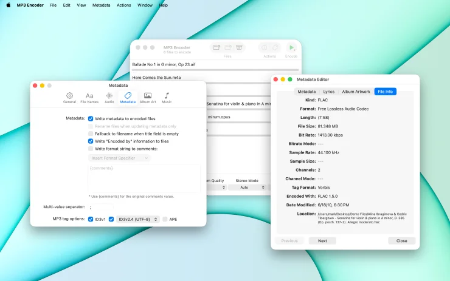This screenshot has width=450, height=281.
Task: Switch to the Audio preferences pane
Action: click(x=109, y=98)
